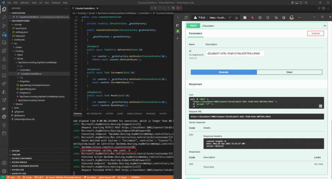Switch to the DEBUG CONSOLE tab
This screenshot has height=179, width=332.
point(135,114)
